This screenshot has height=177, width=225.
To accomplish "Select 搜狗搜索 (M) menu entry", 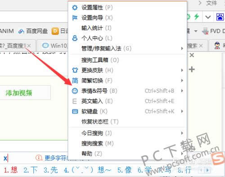I will pyautogui.click(x=127, y=143).
